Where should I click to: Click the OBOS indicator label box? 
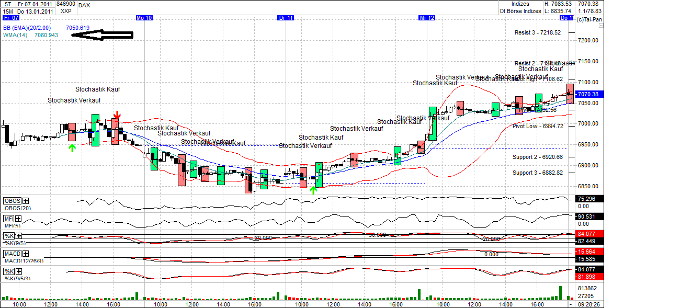pos(13,201)
